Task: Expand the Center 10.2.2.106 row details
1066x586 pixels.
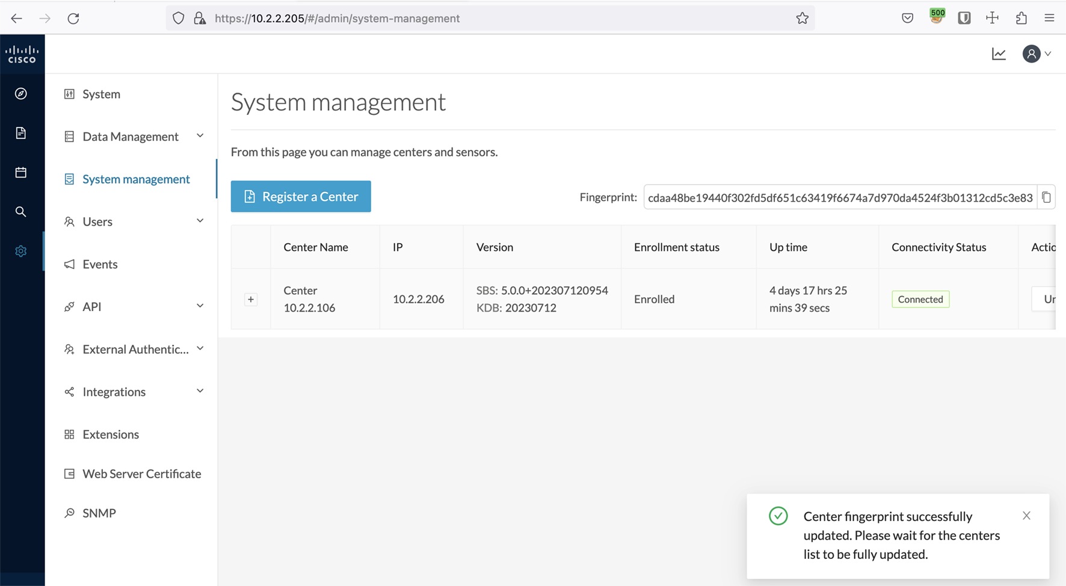Action: tap(250, 299)
